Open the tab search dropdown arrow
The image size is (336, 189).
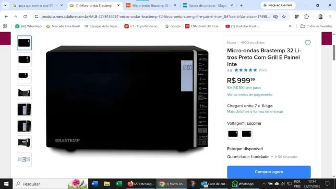5,5
